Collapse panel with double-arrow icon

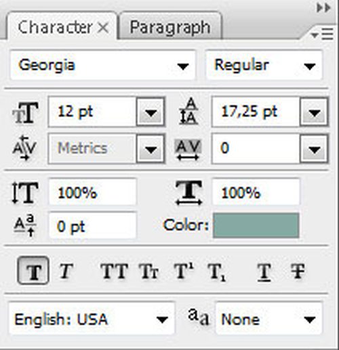[323, 8]
